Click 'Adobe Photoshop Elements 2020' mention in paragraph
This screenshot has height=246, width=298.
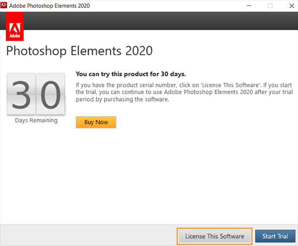click(x=209, y=92)
